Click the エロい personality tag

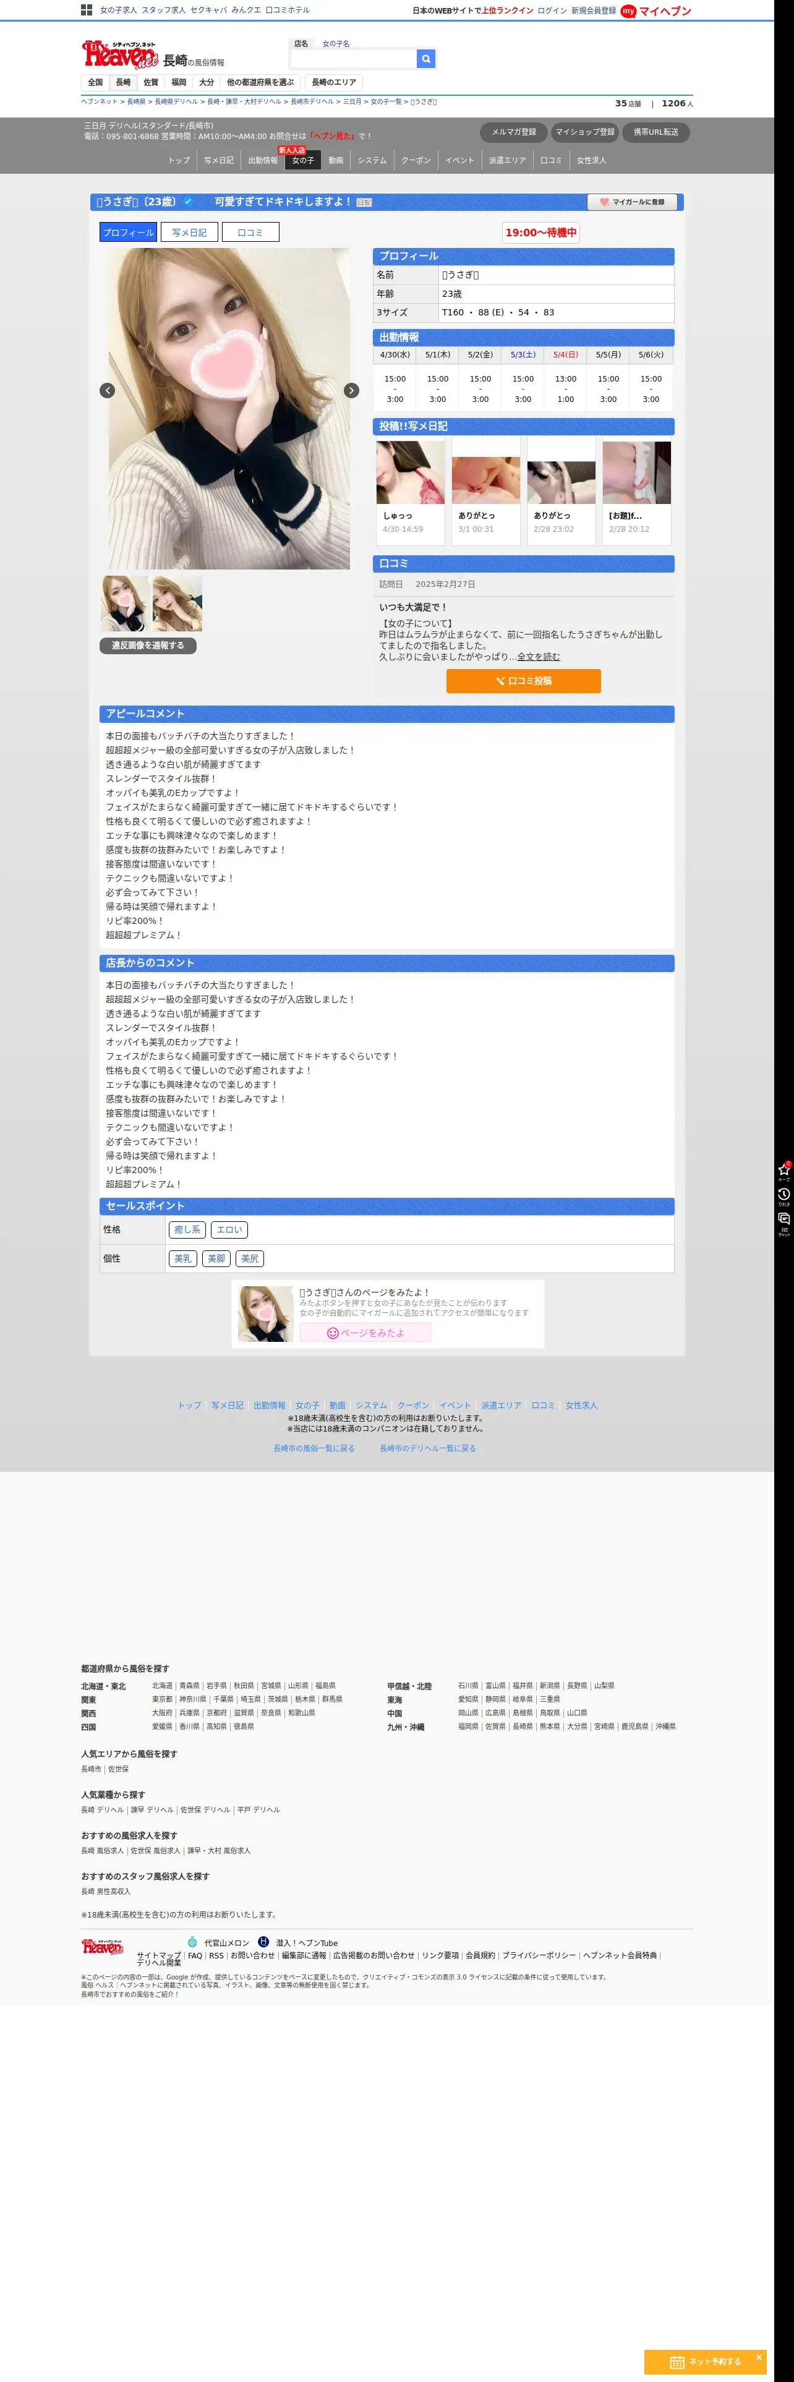coord(229,1230)
